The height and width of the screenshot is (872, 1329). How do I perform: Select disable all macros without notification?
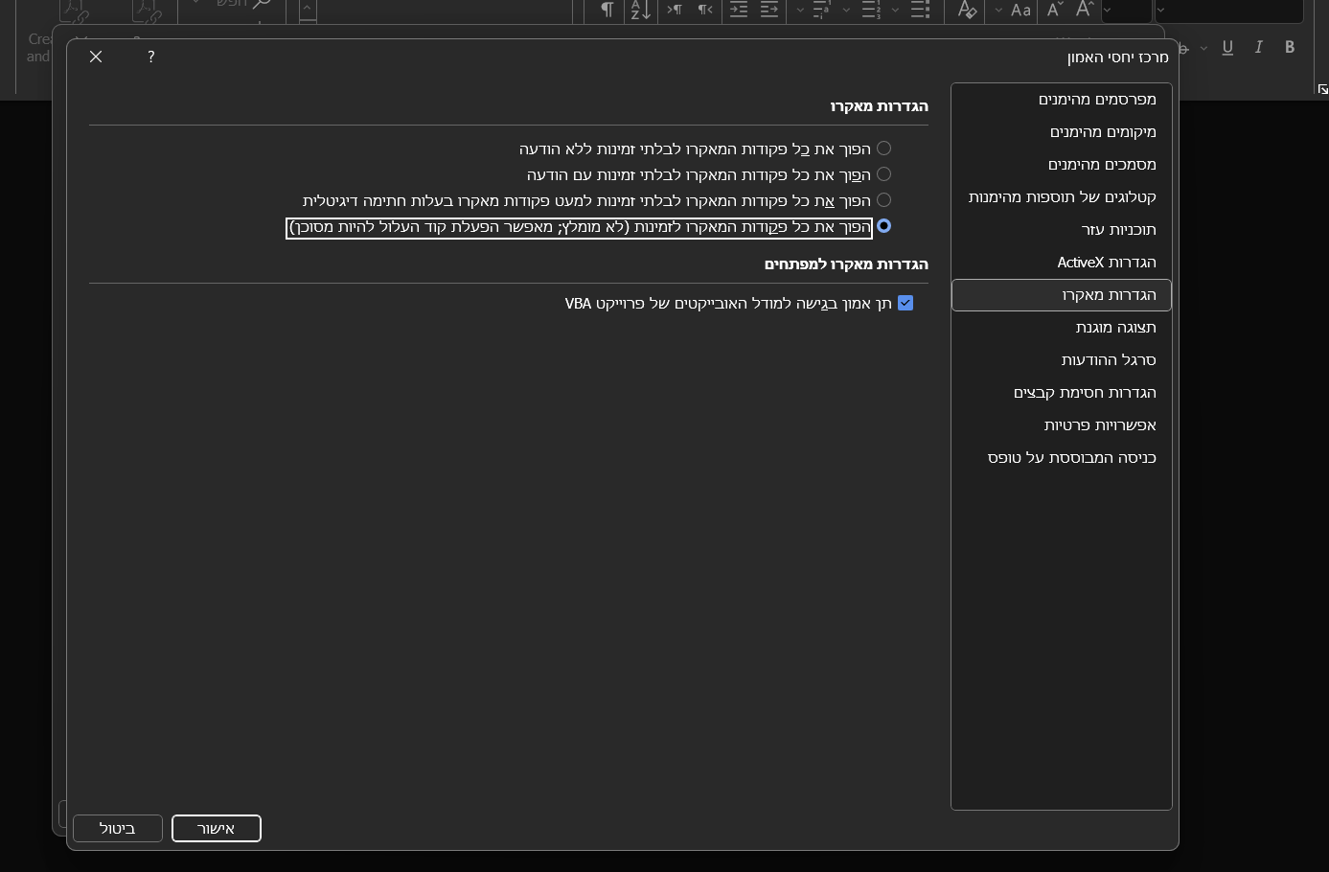(883, 149)
